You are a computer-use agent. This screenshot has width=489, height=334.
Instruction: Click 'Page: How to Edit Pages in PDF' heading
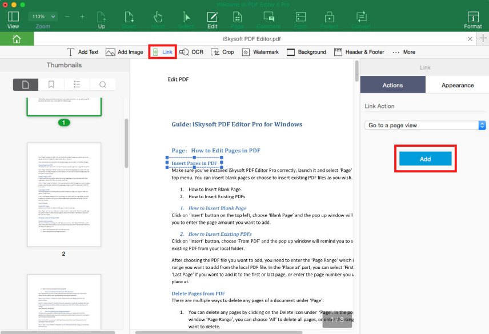[x=216, y=151]
